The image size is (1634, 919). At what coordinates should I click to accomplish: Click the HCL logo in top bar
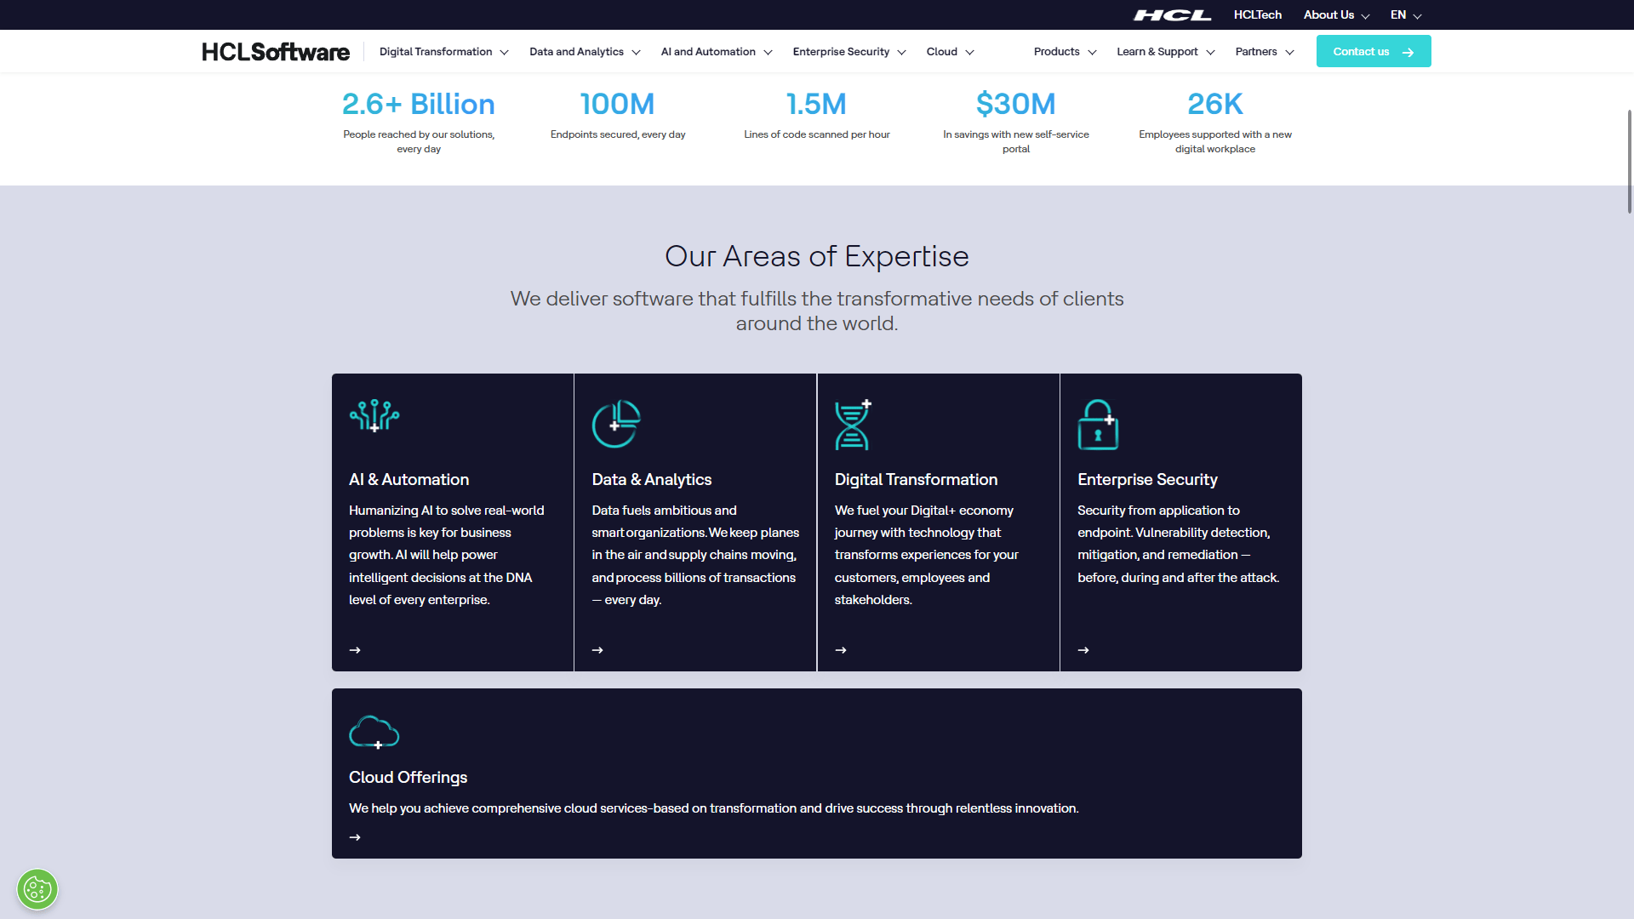1172,15
